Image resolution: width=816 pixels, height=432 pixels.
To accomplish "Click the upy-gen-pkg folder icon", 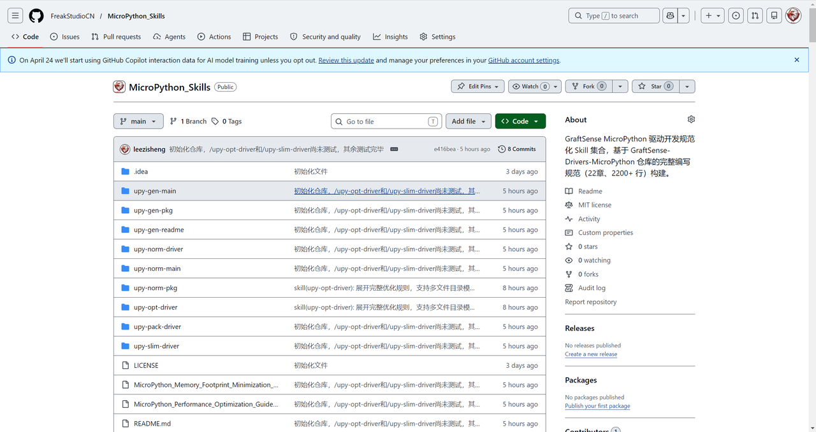I will coord(126,211).
